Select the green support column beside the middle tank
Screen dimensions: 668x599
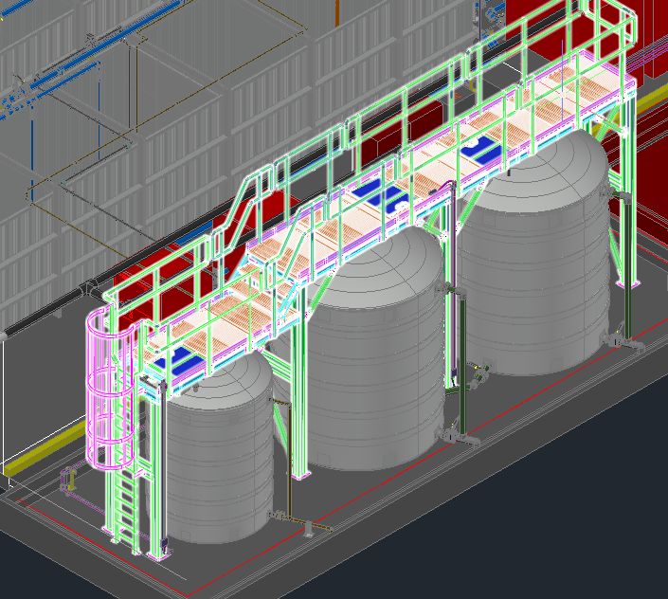[299, 381]
